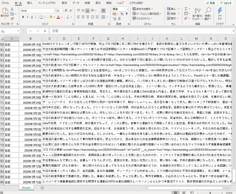Click the Share button
This screenshot has width=236, height=194.
click(x=211, y=3)
